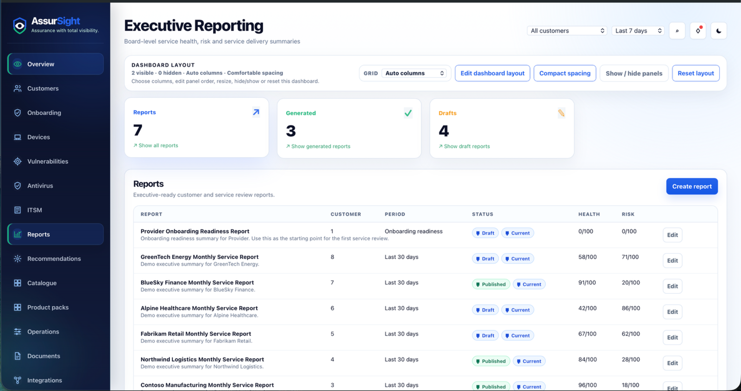This screenshot has width=741, height=391.
Task: Click the ITSM list icon
Action: point(18,210)
